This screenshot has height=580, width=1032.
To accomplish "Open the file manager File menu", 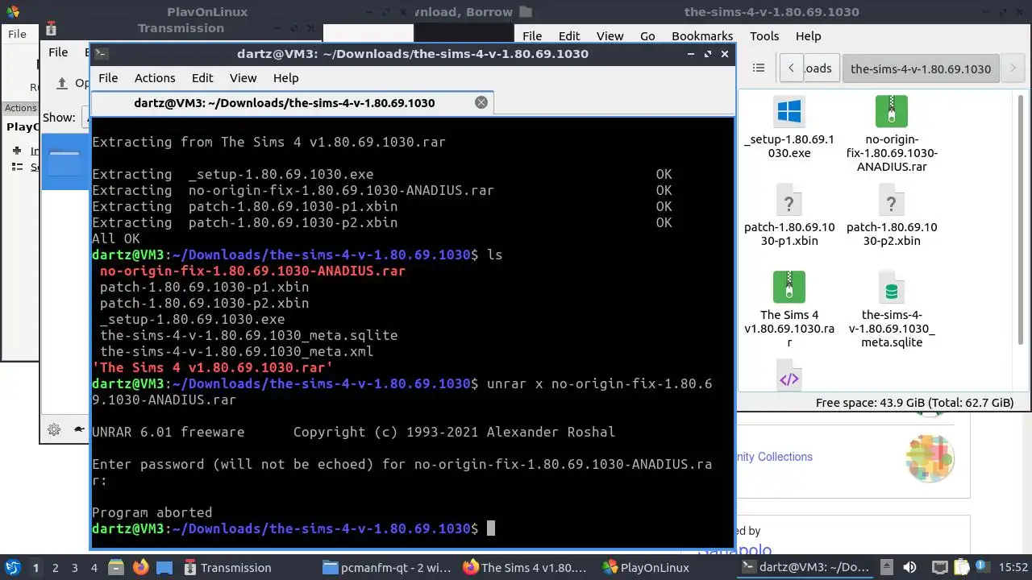I will pos(532,36).
